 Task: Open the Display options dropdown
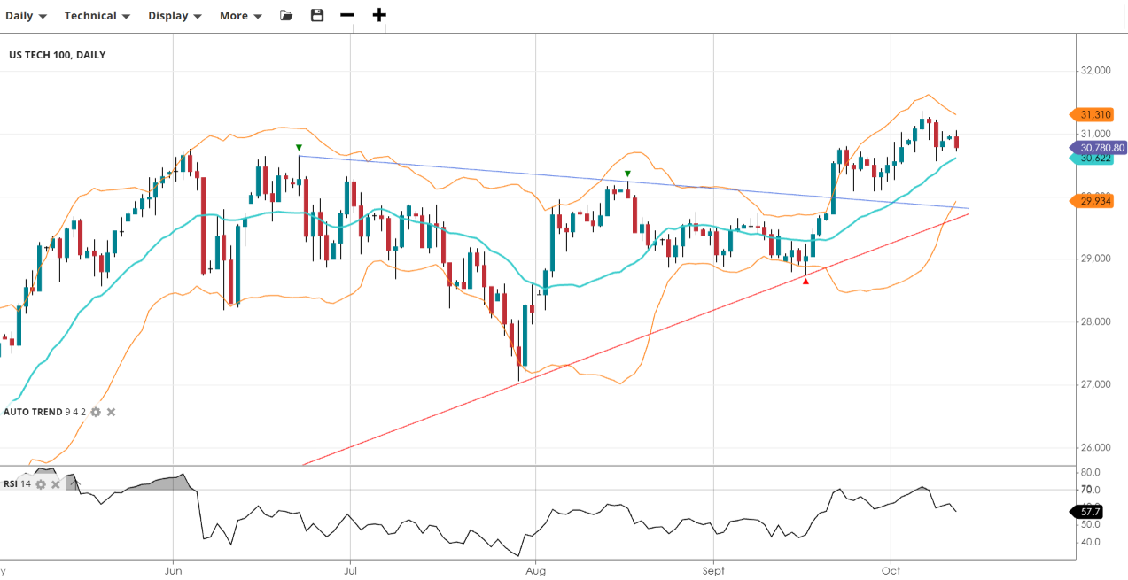(x=175, y=16)
